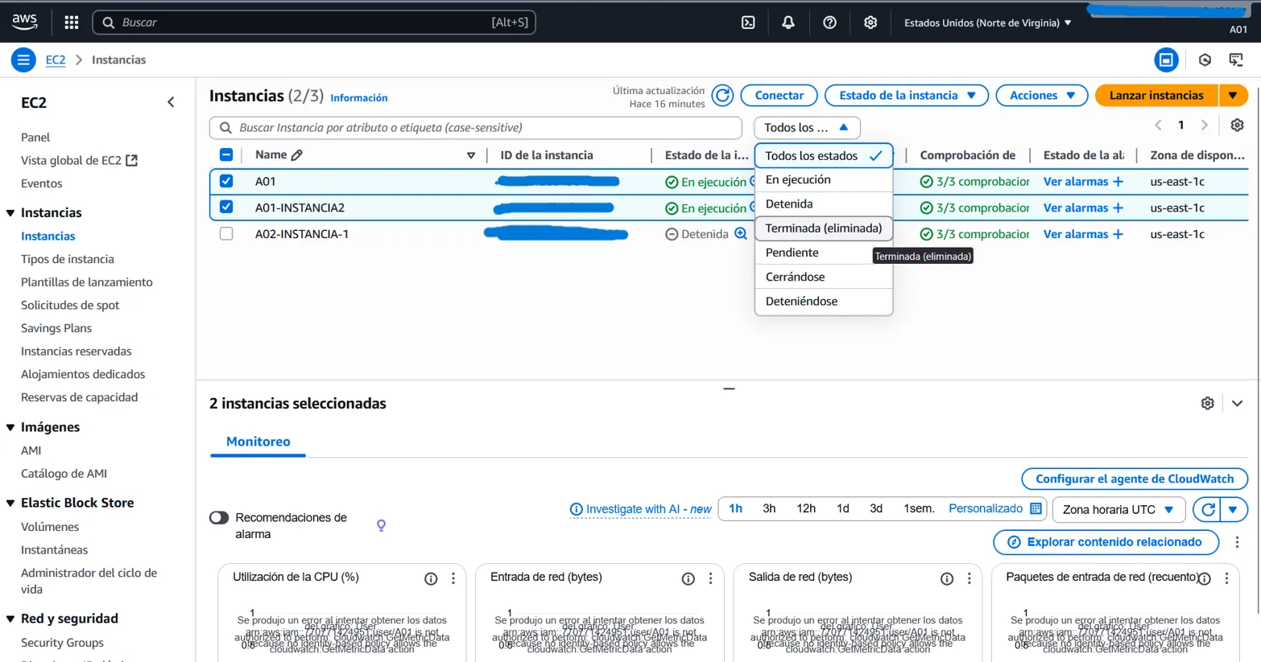Click the Conectar button
This screenshot has width=1261, height=662.
pyautogui.click(x=779, y=96)
